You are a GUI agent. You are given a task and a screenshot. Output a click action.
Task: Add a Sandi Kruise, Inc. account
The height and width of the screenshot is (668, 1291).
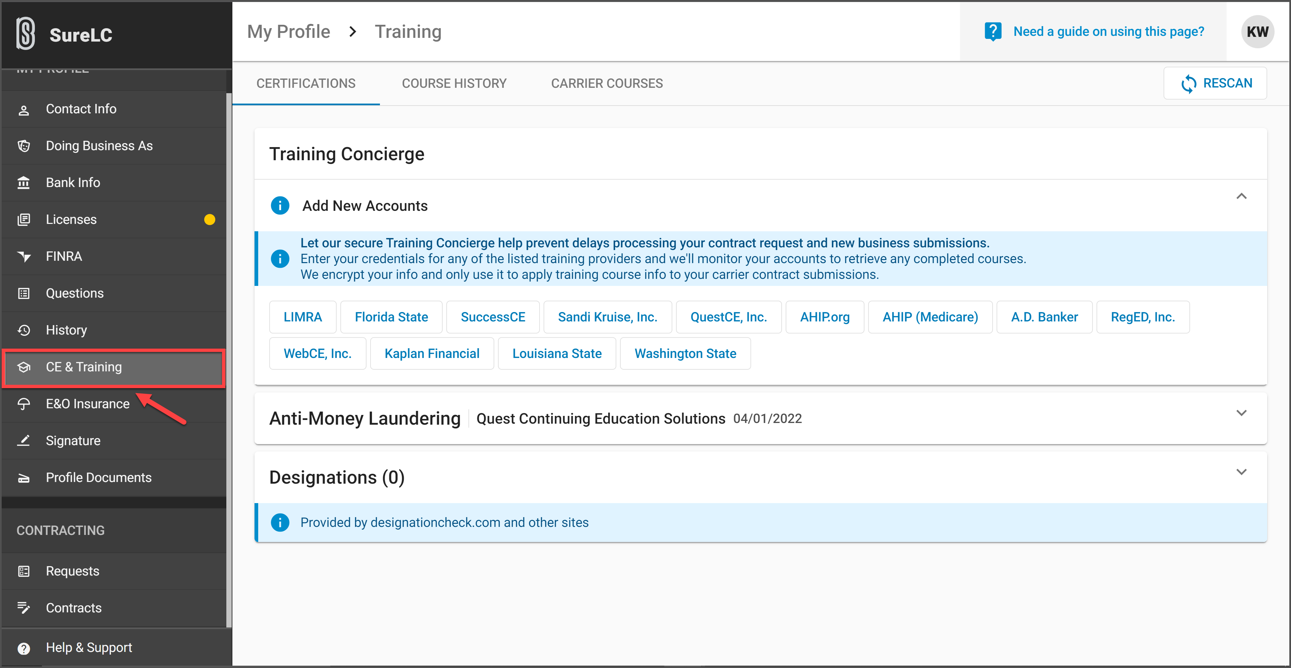(x=607, y=317)
